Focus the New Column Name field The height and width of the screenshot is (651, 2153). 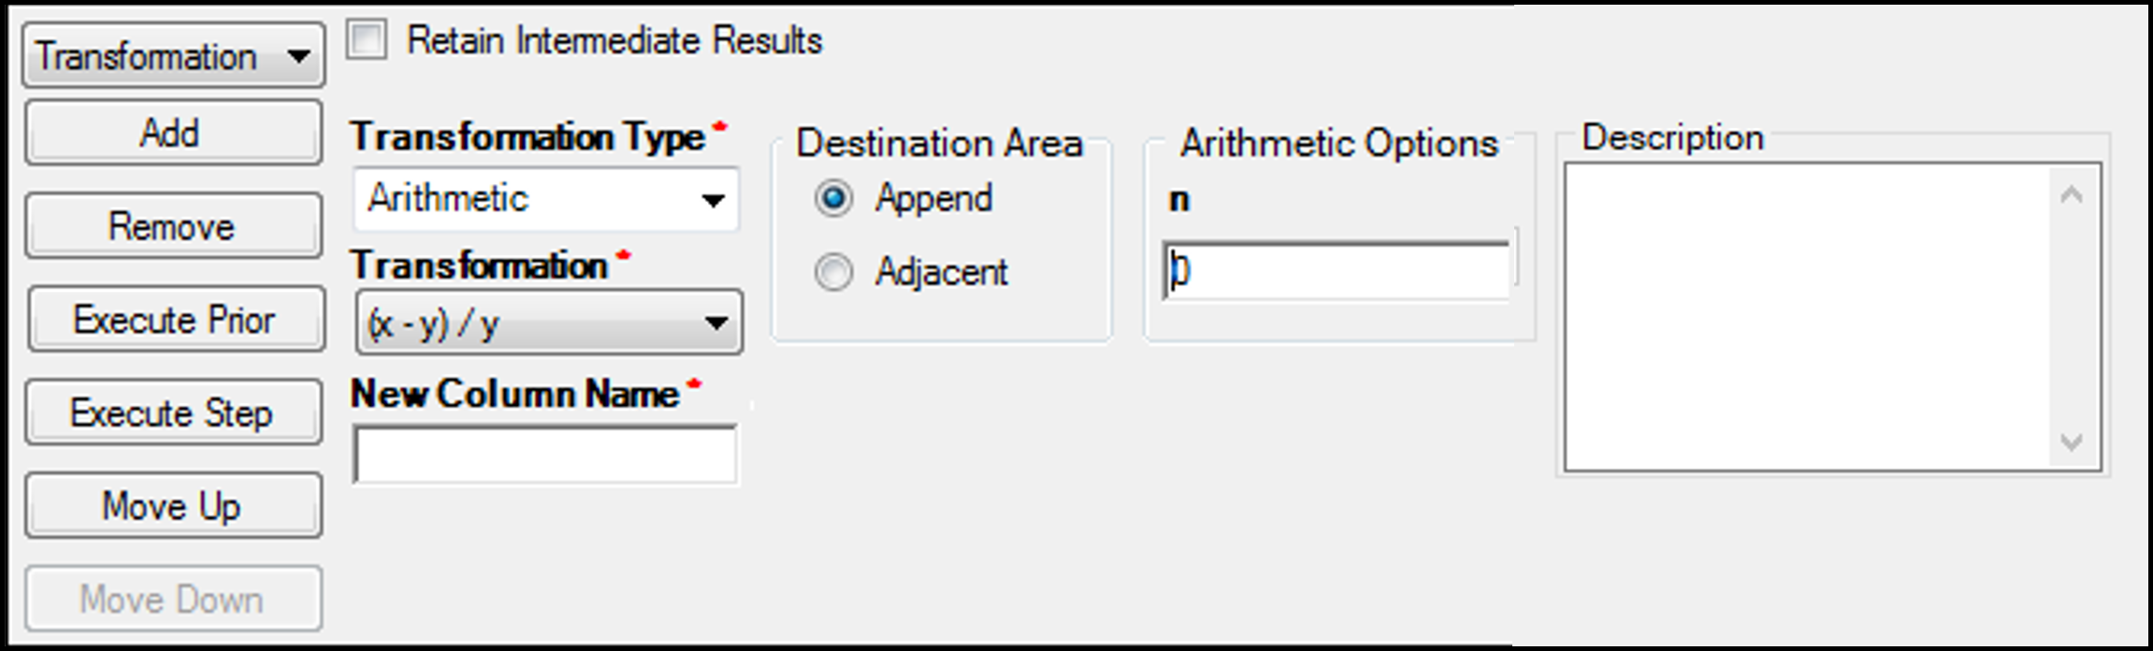[545, 456]
